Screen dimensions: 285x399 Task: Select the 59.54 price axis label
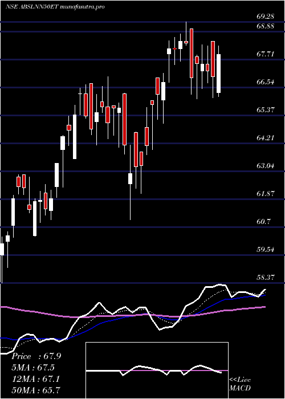coord(266,250)
